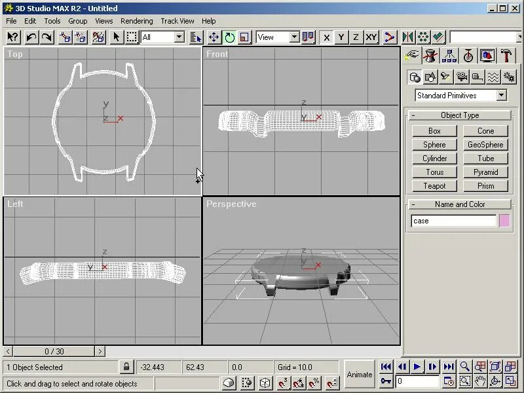Select the Cameras category icon
Image resolution: width=524 pixels, height=393 pixels.
pos(462,77)
